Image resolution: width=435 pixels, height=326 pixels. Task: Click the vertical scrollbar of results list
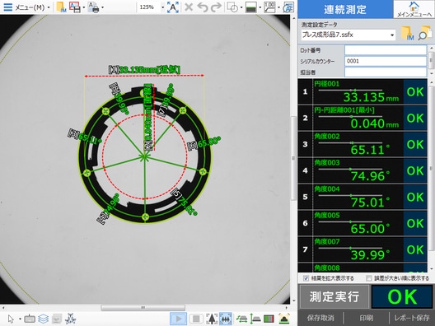[431, 168]
